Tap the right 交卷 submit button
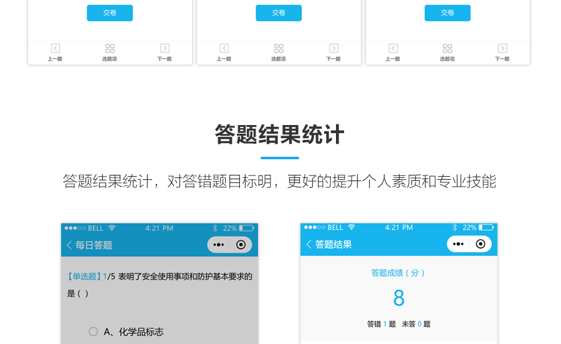 point(448,13)
